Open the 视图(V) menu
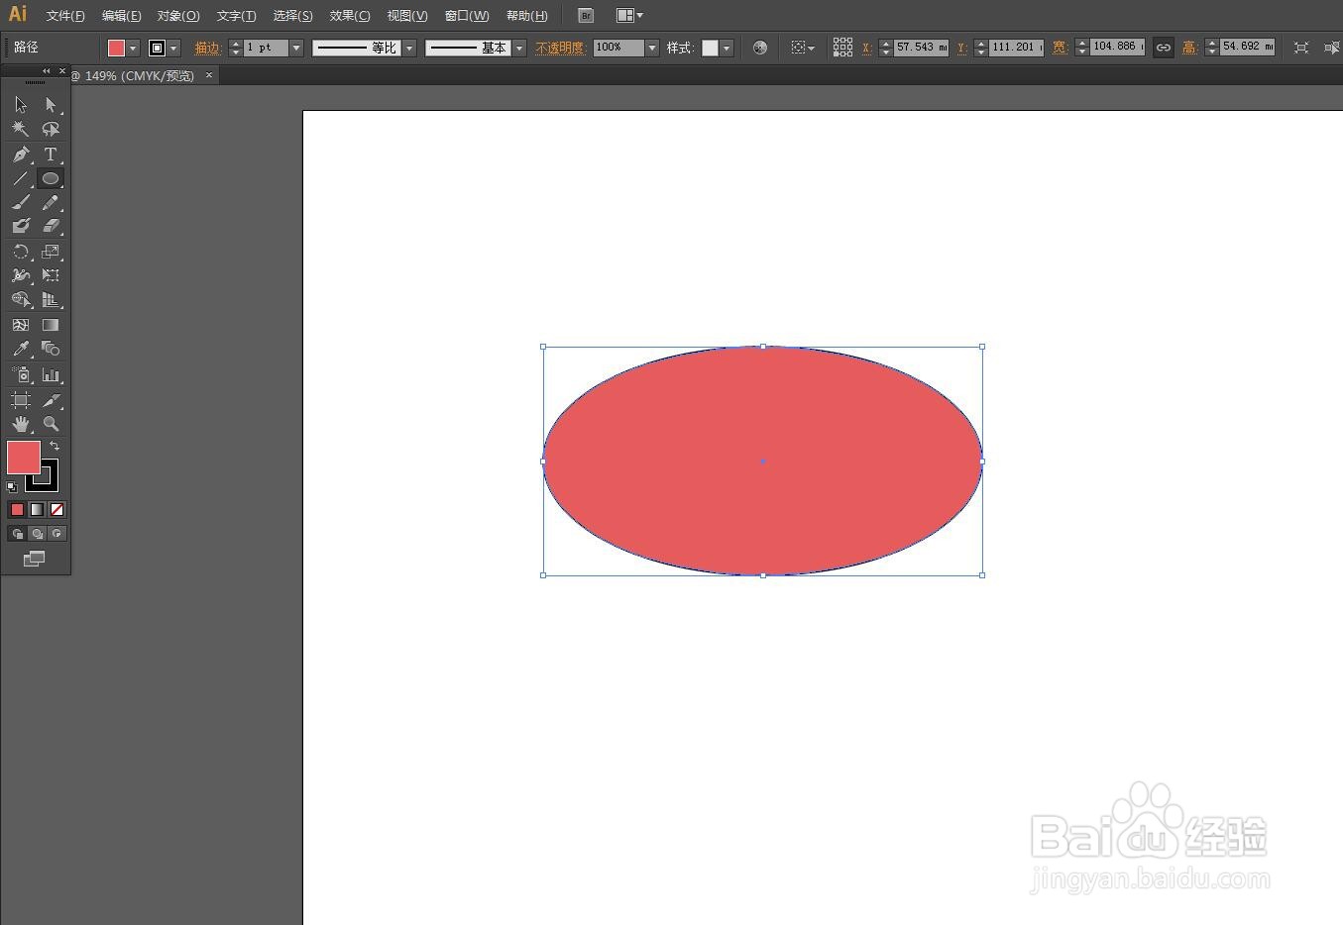 click(x=407, y=16)
